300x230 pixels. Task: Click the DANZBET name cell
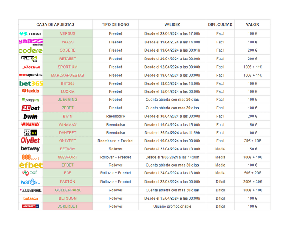67,133
